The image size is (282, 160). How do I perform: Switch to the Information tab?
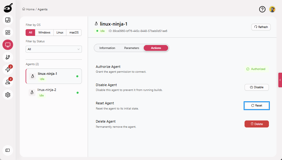pos(107,48)
